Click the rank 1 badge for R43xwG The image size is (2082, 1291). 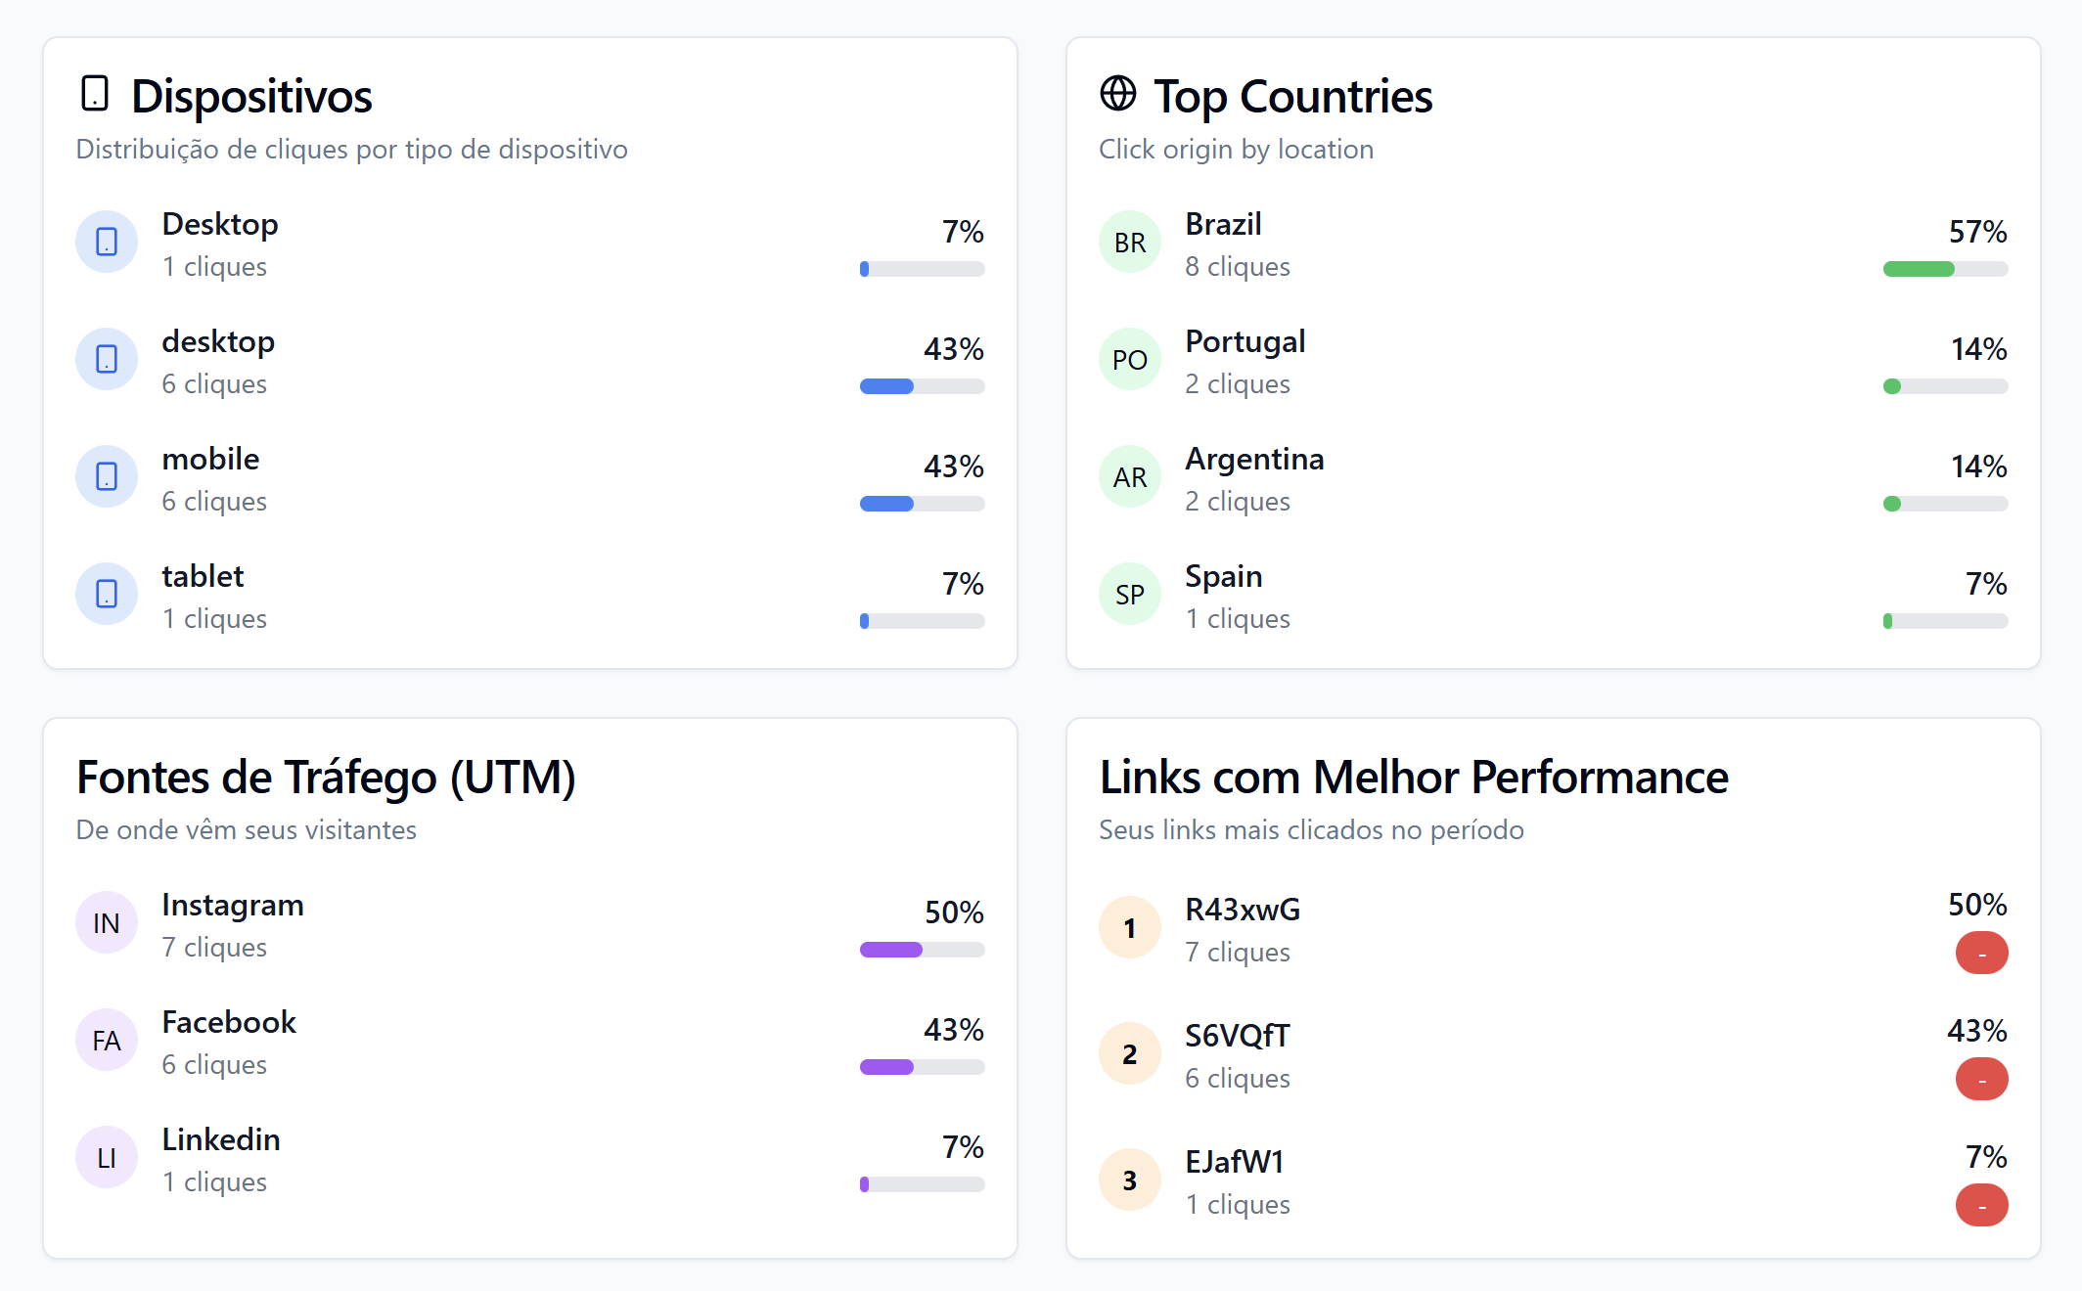point(1130,927)
